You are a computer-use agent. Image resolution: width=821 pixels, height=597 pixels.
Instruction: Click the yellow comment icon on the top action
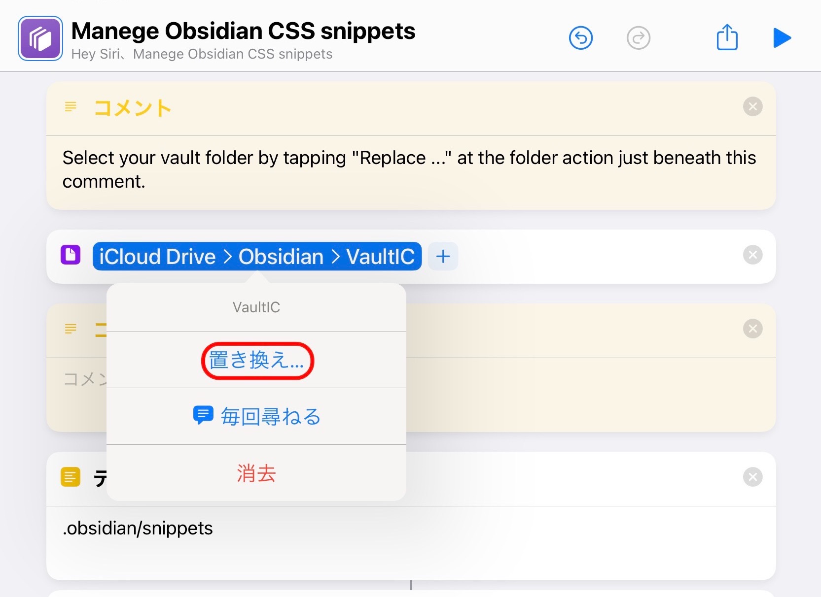pyautogui.click(x=71, y=107)
